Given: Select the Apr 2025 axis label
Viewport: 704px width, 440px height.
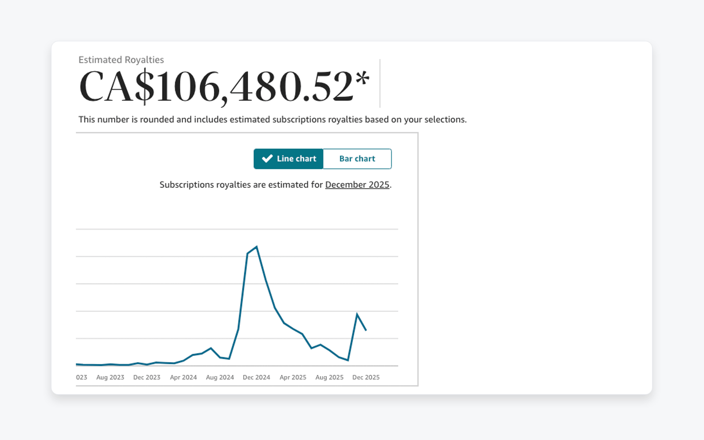Looking at the screenshot, I should point(293,377).
